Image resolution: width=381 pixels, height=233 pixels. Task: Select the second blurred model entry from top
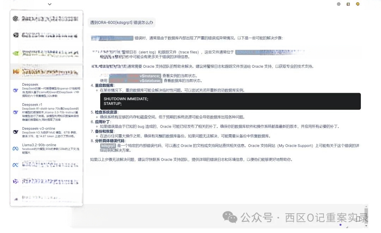(x=47, y=36)
